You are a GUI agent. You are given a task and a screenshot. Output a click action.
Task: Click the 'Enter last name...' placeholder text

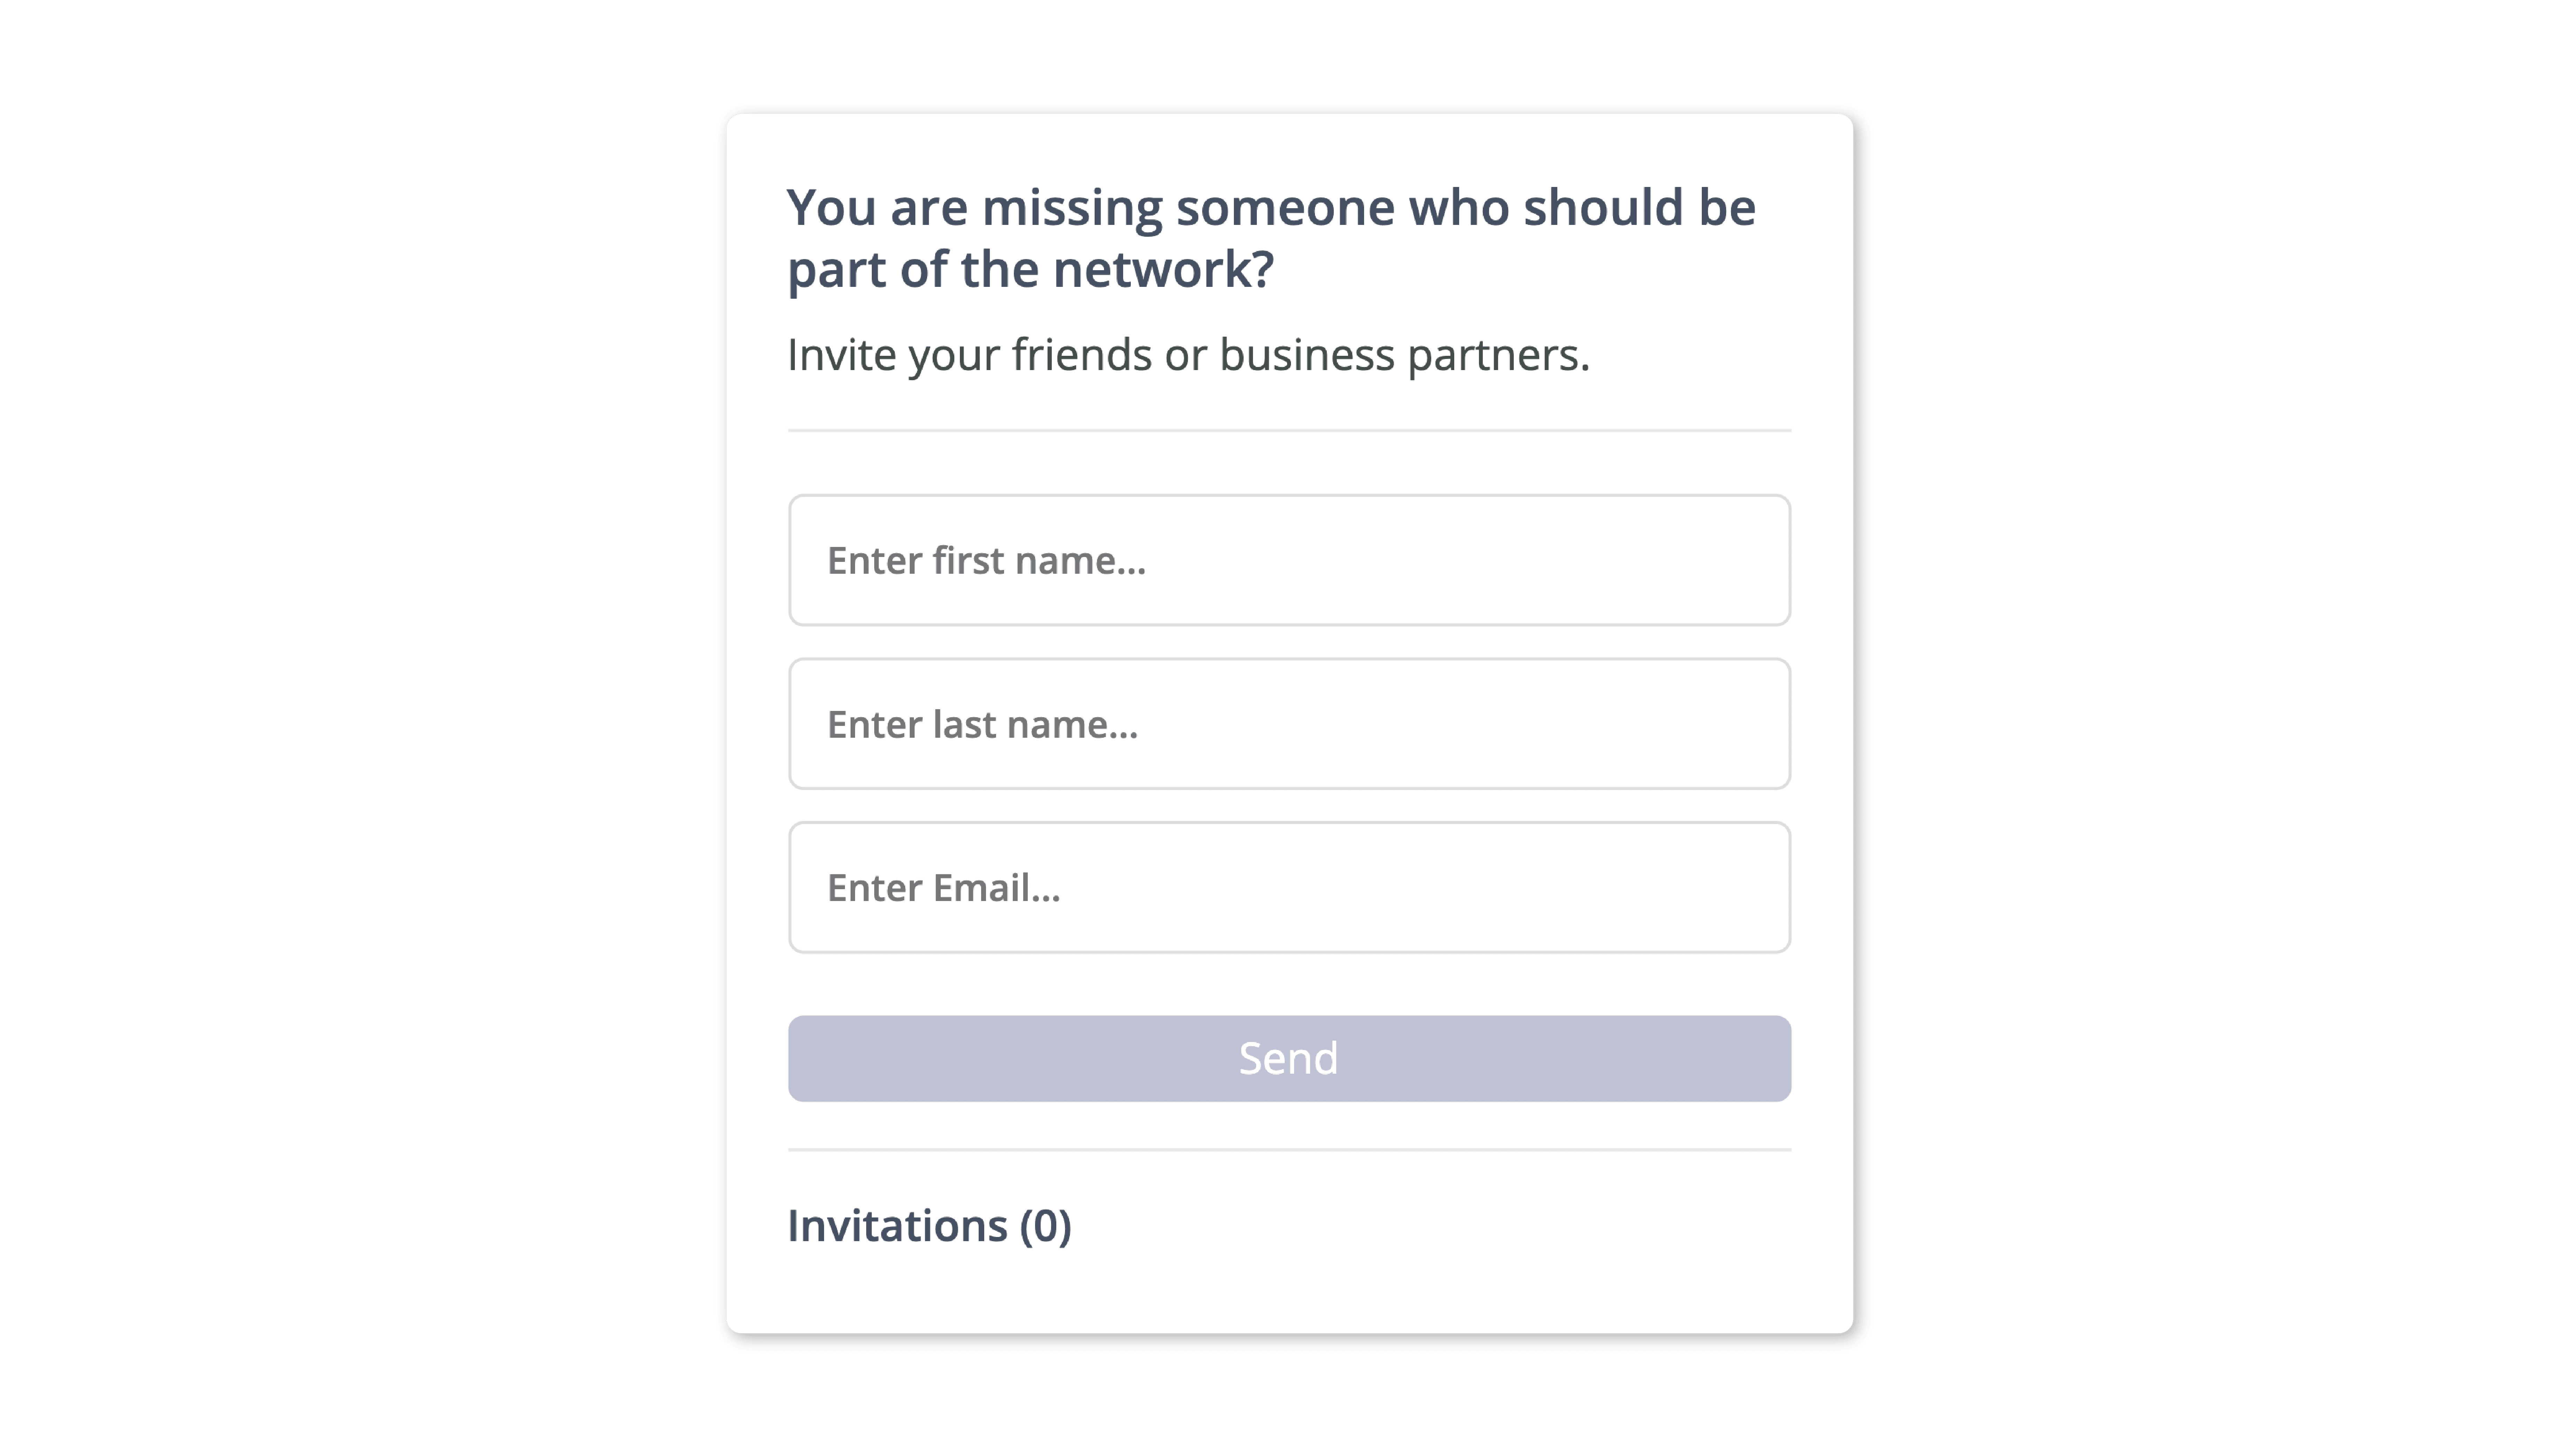coord(982,724)
